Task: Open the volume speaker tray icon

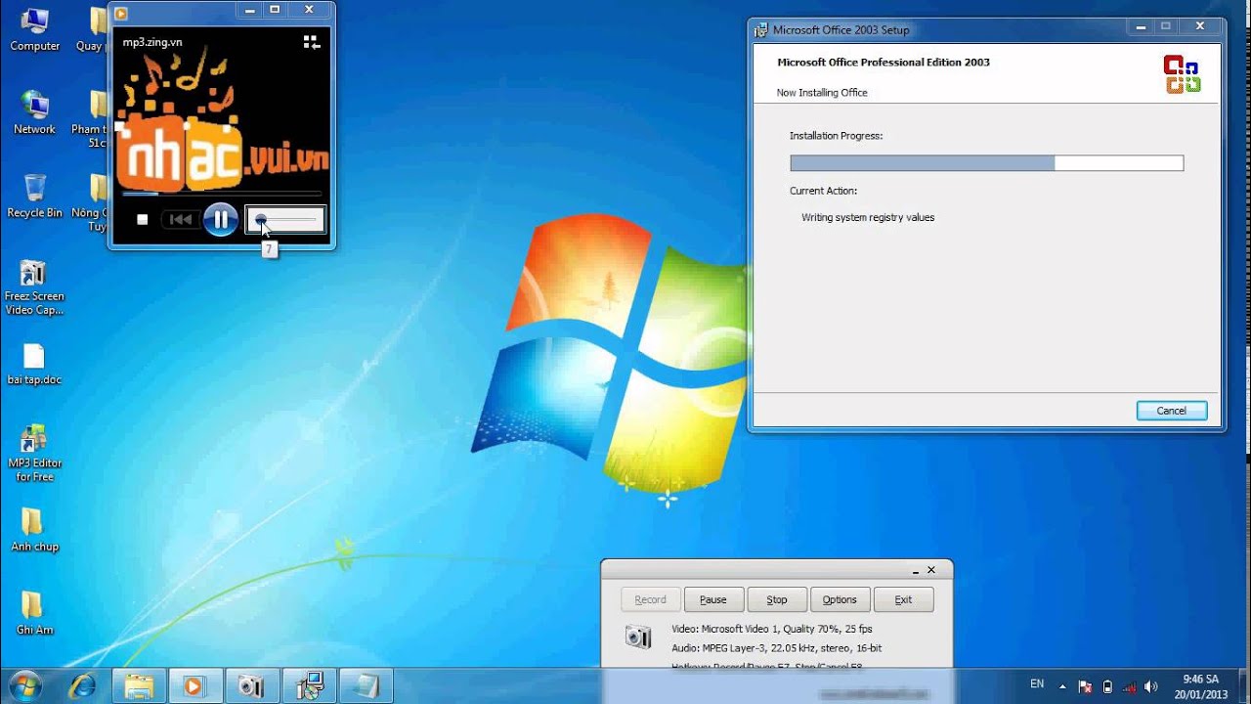Action: (x=1151, y=686)
